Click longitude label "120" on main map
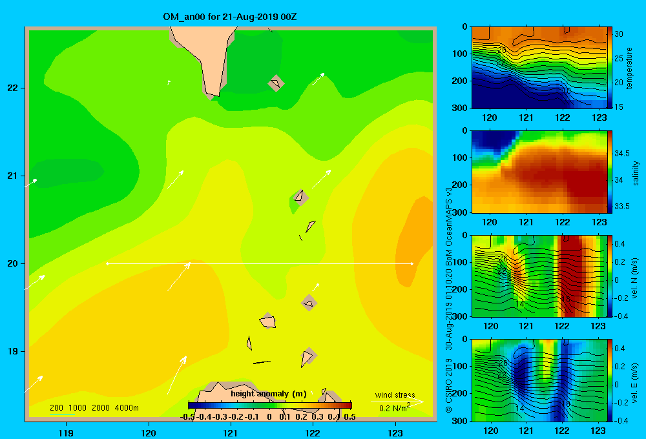 (x=149, y=433)
